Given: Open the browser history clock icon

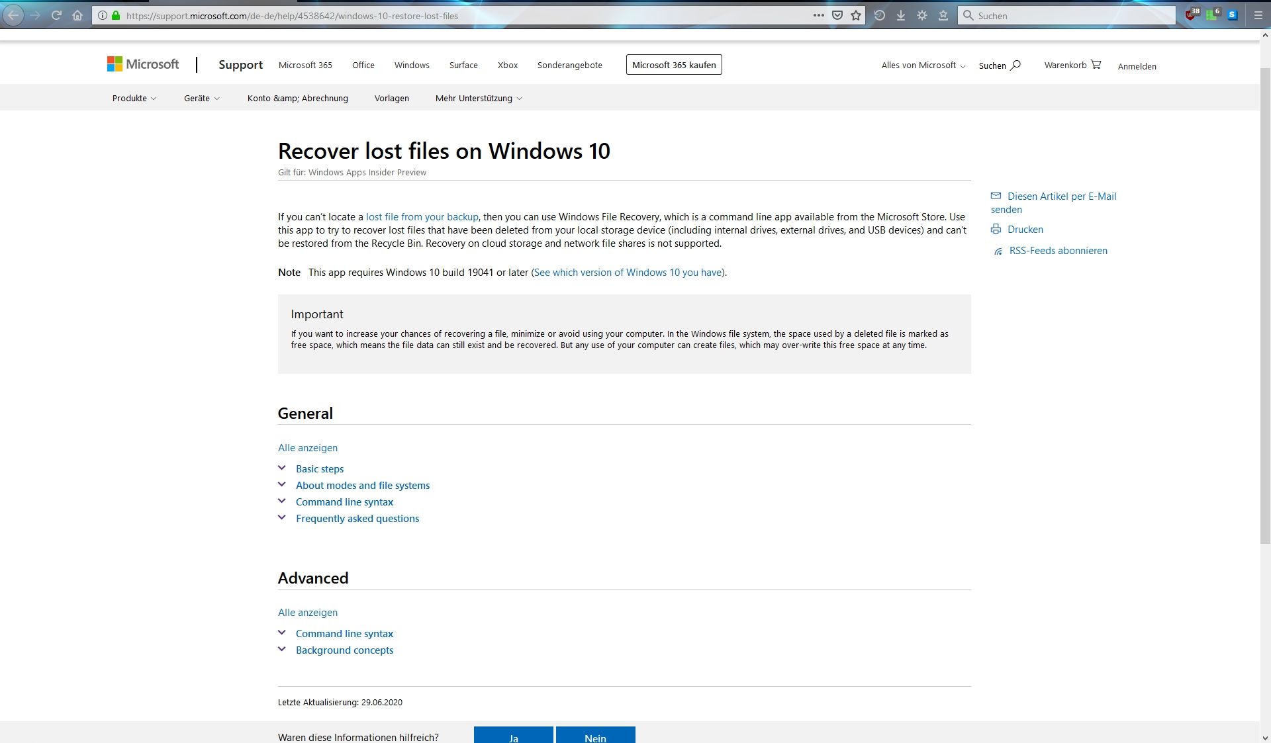Looking at the screenshot, I should point(879,15).
